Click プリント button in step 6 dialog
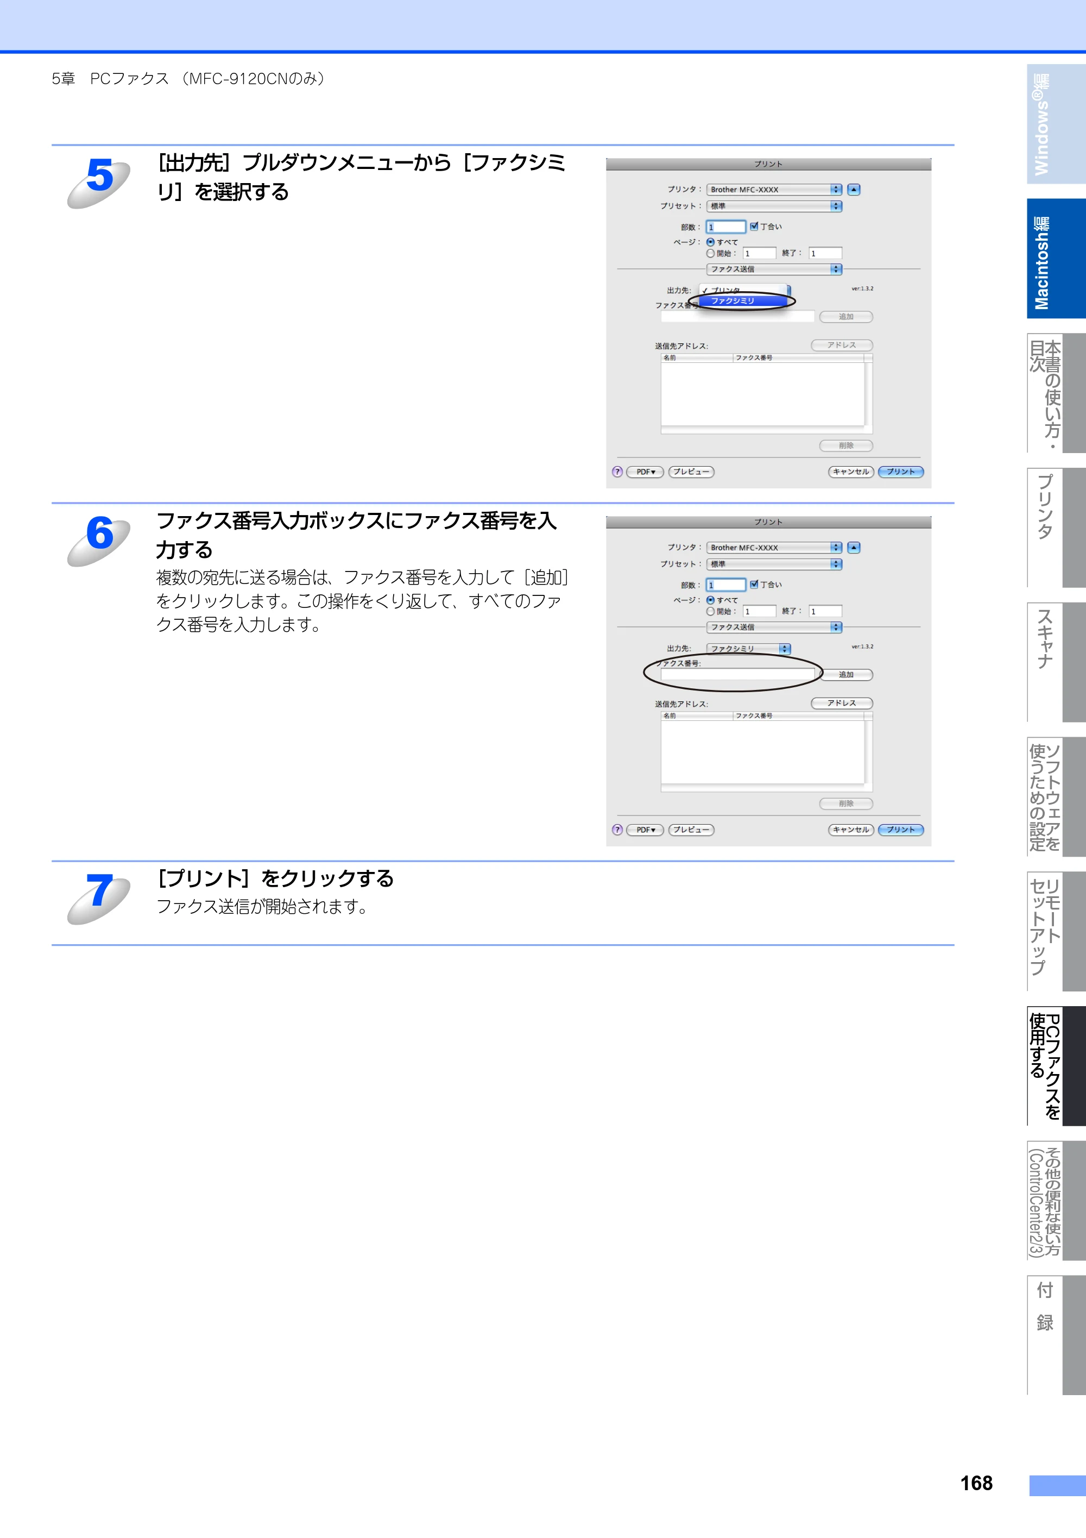The image size is (1086, 1538). point(900,829)
